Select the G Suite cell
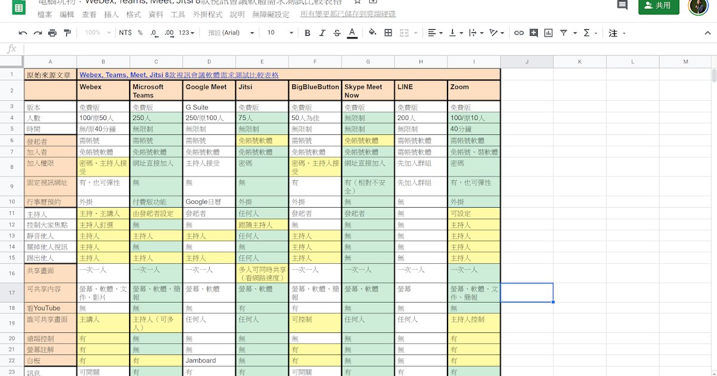Screen dimensions: 717x376 click(x=209, y=107)
